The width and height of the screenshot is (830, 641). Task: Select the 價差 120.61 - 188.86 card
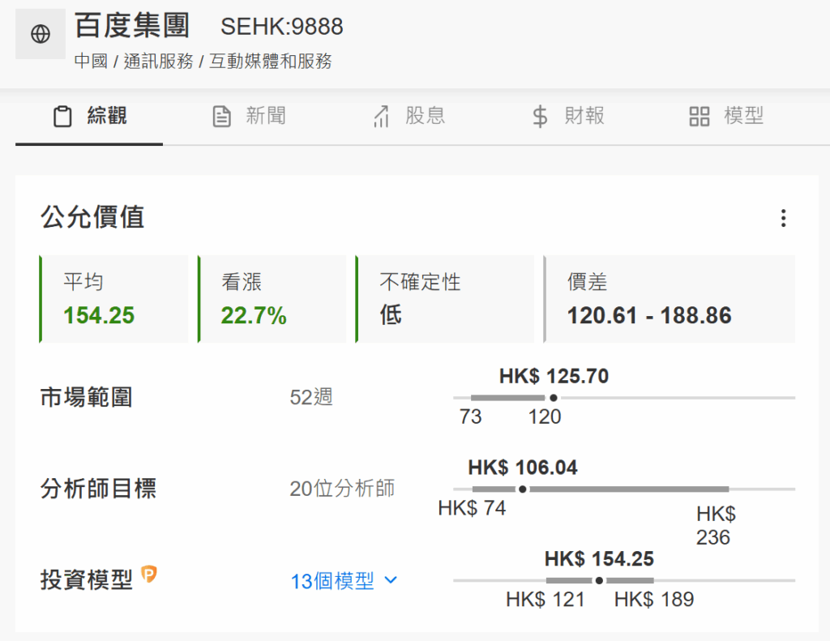click(x=669, y=299)
